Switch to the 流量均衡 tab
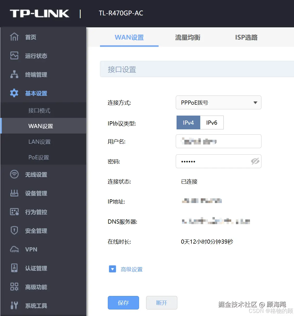This screenshot has width=294, height=316. click(188, 37)
